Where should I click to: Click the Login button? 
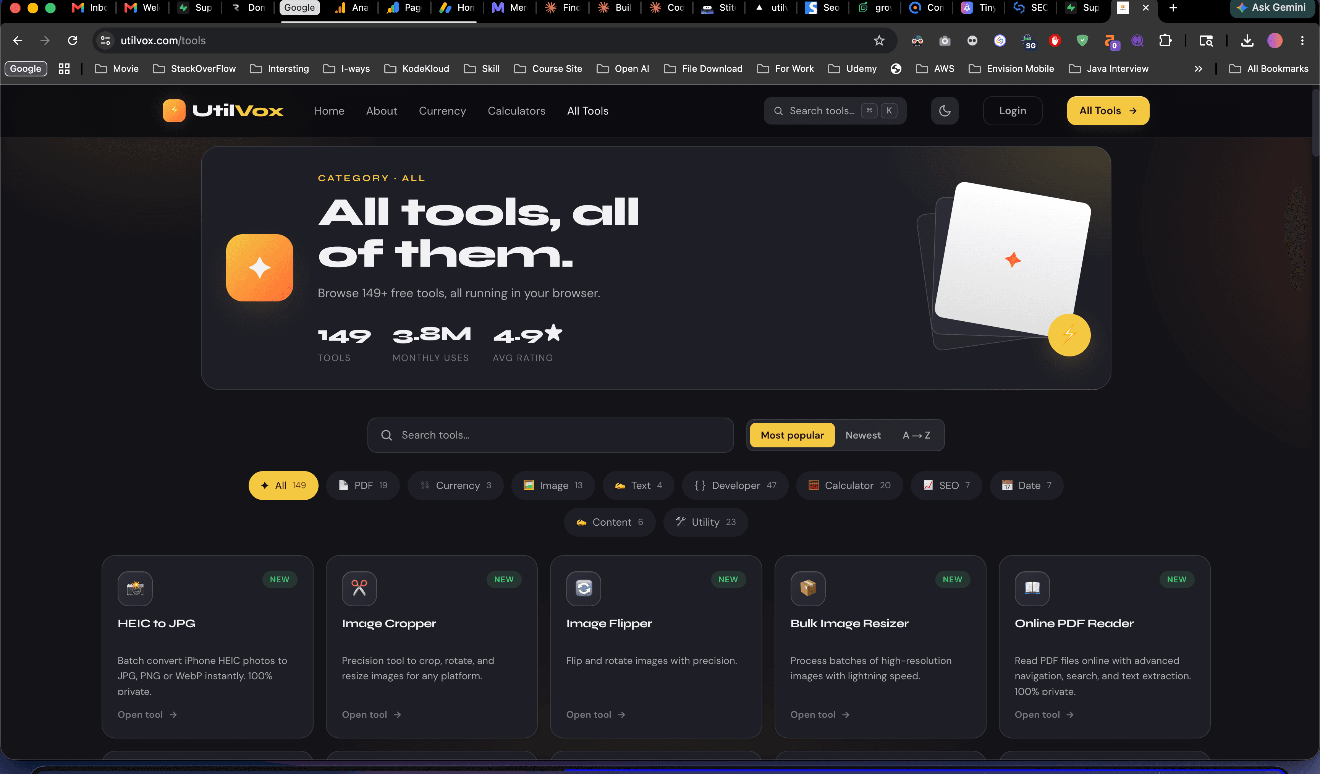click(x=1012, y=110)
